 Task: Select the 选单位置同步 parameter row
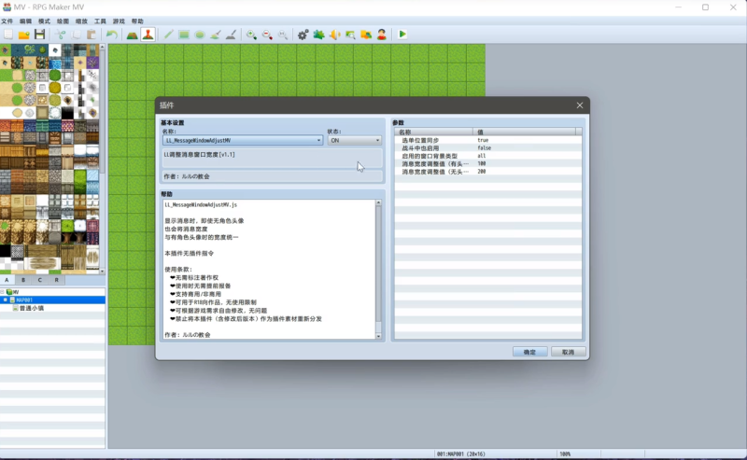tap(487, 141)
